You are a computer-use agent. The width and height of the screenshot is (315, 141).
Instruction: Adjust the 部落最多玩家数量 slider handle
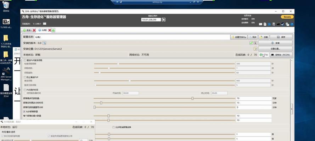(192, 98)
